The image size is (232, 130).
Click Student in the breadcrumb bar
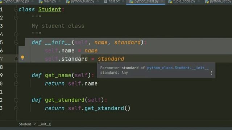tap(25, 124)
